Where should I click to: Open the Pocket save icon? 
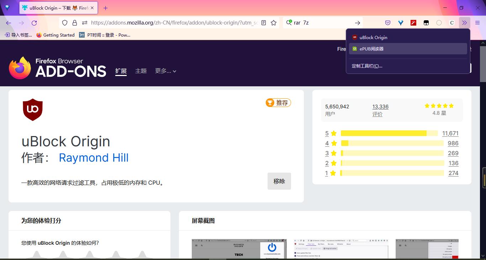(388, 23)
